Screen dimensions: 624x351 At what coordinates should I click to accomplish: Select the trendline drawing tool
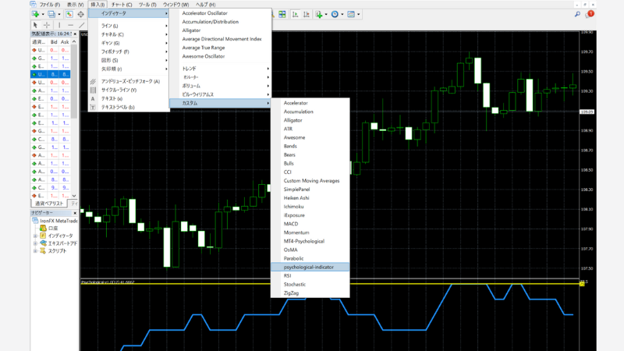[x=82, y=25]
